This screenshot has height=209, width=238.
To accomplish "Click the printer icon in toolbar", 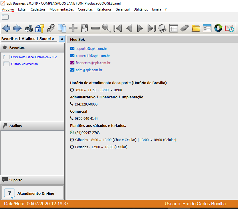I will (29, 28).
